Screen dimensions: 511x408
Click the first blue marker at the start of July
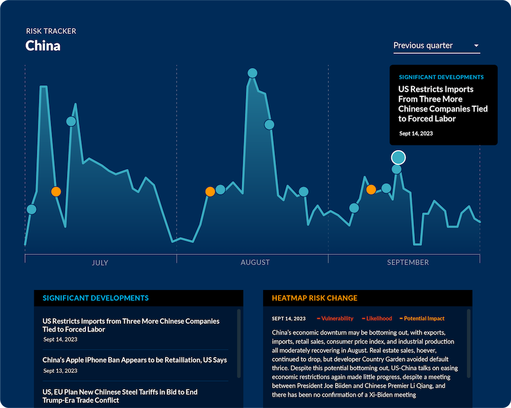32,209
